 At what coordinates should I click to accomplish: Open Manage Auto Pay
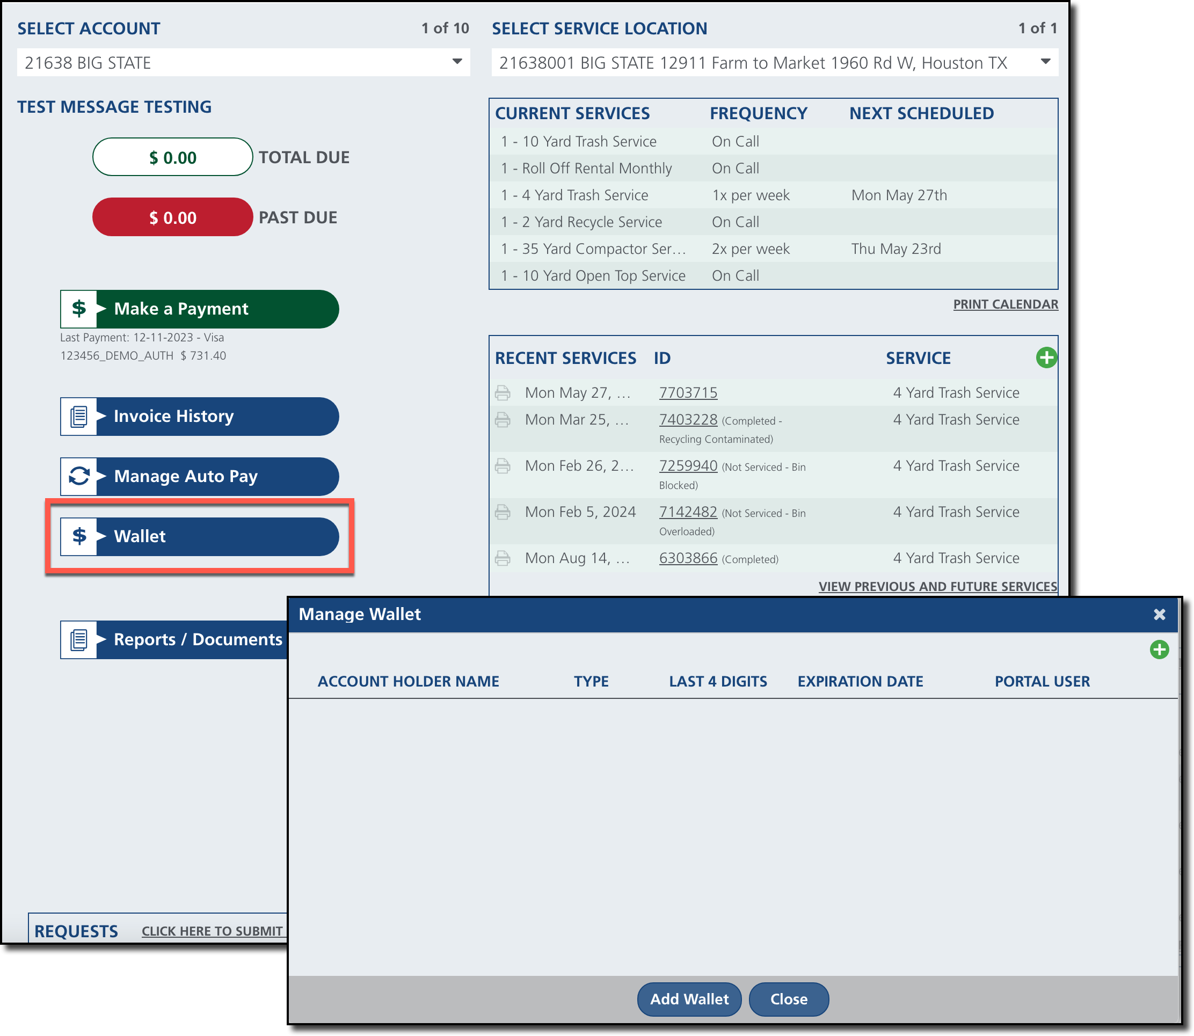tap(200, 476)
